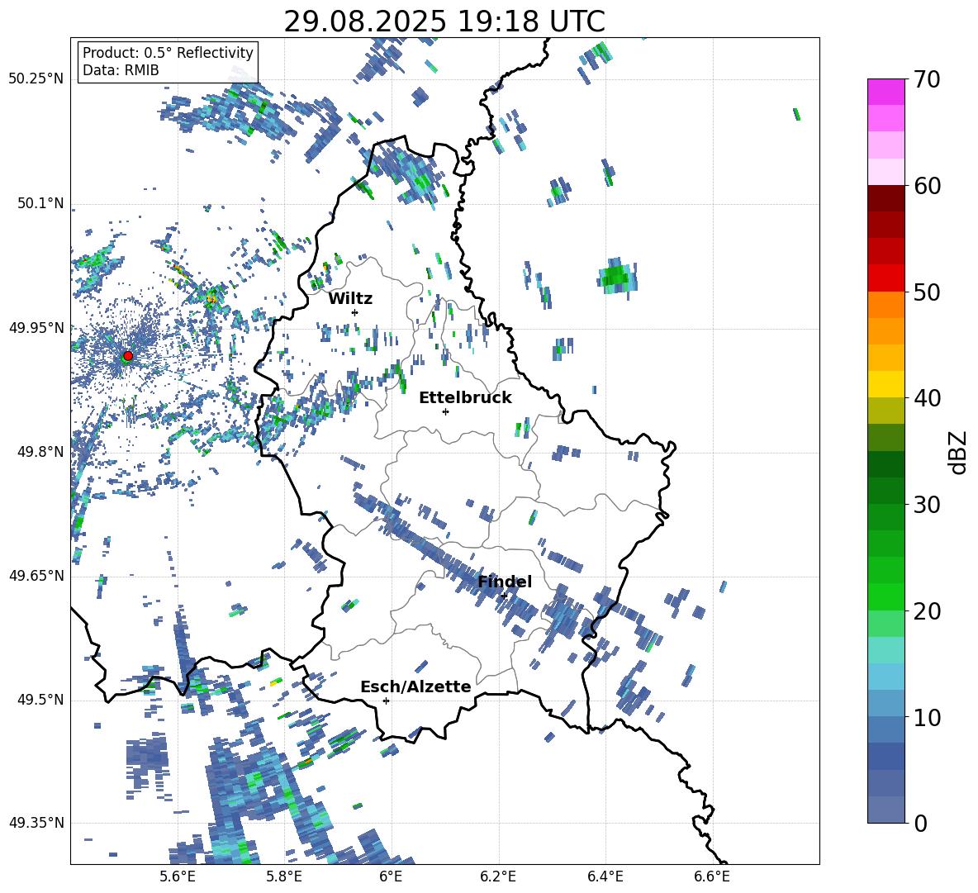Click the 49.5°N latitude label
The height and width of the screenshot is (893, 978).
pyautogui.click(x=40, y=700)
